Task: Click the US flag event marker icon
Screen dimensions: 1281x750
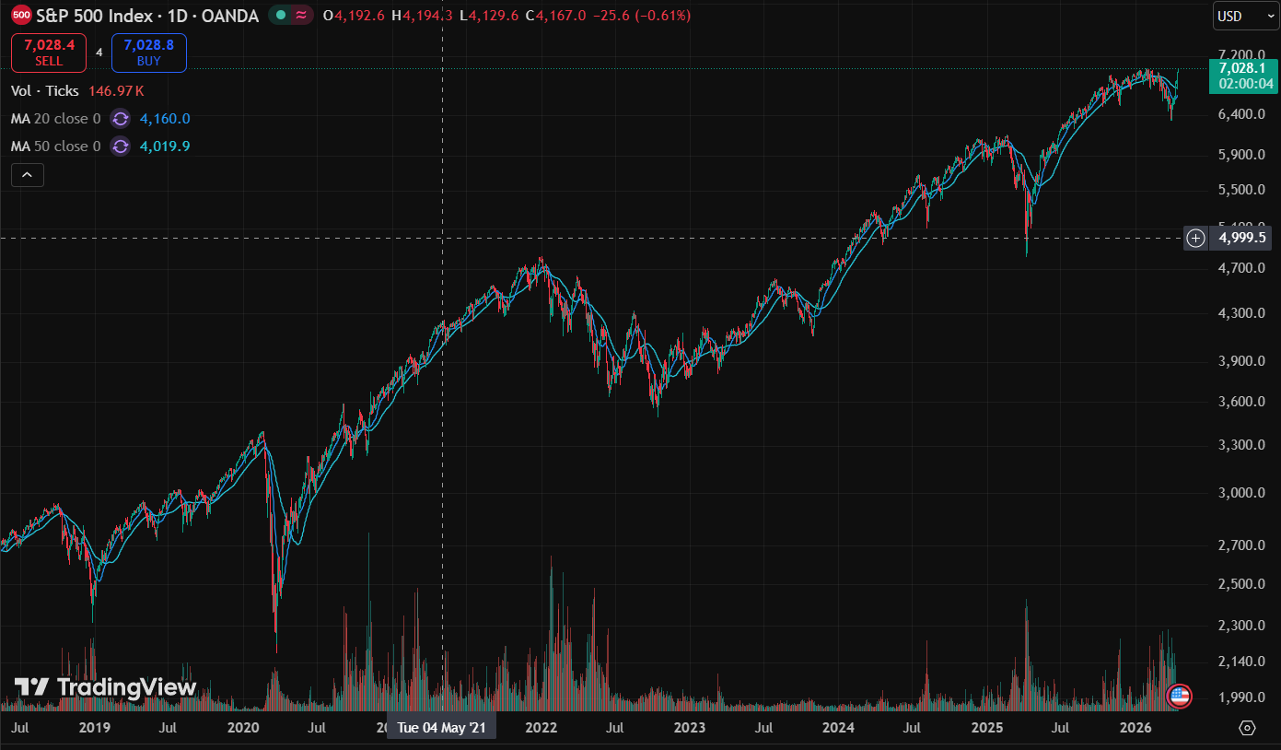Action: [1179, 696]
